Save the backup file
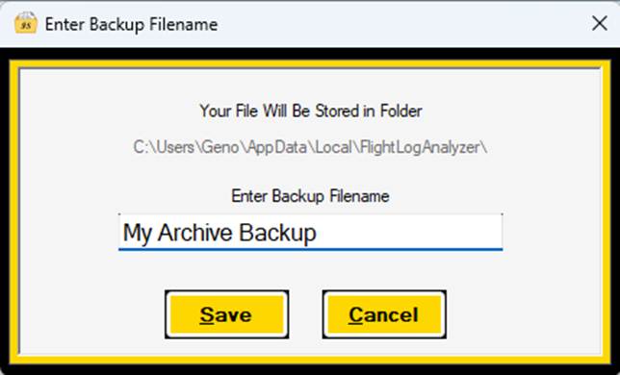Image resolution: width=620 pixels, height=375 pixels. (226, 314)
